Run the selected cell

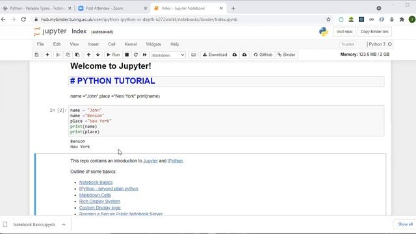tap(113, 55)
